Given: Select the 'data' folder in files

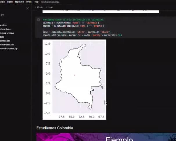Looking at the screenshot, I should pyautogui.click(x=2, y=37).
